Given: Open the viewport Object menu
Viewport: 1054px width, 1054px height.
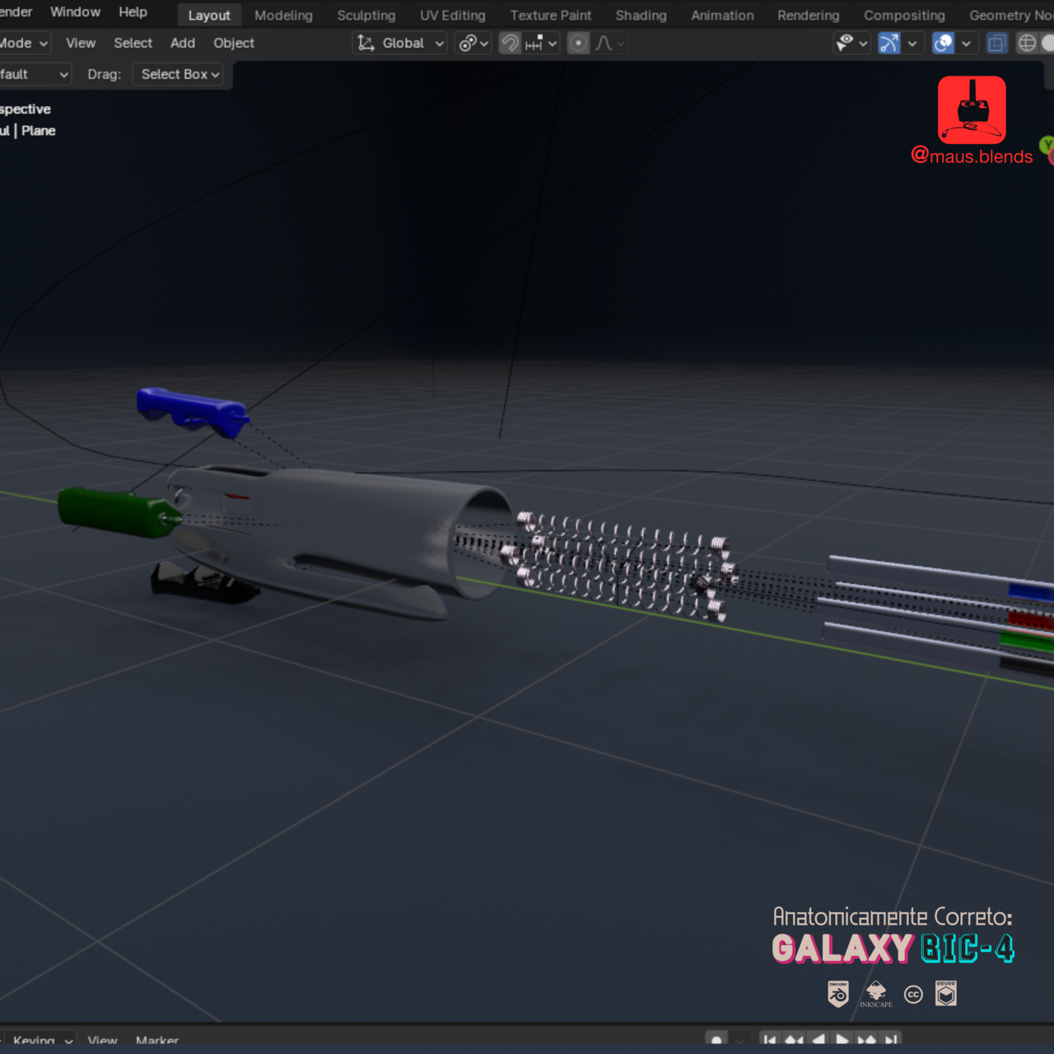Looking at the screenshot, I should 234,43.
